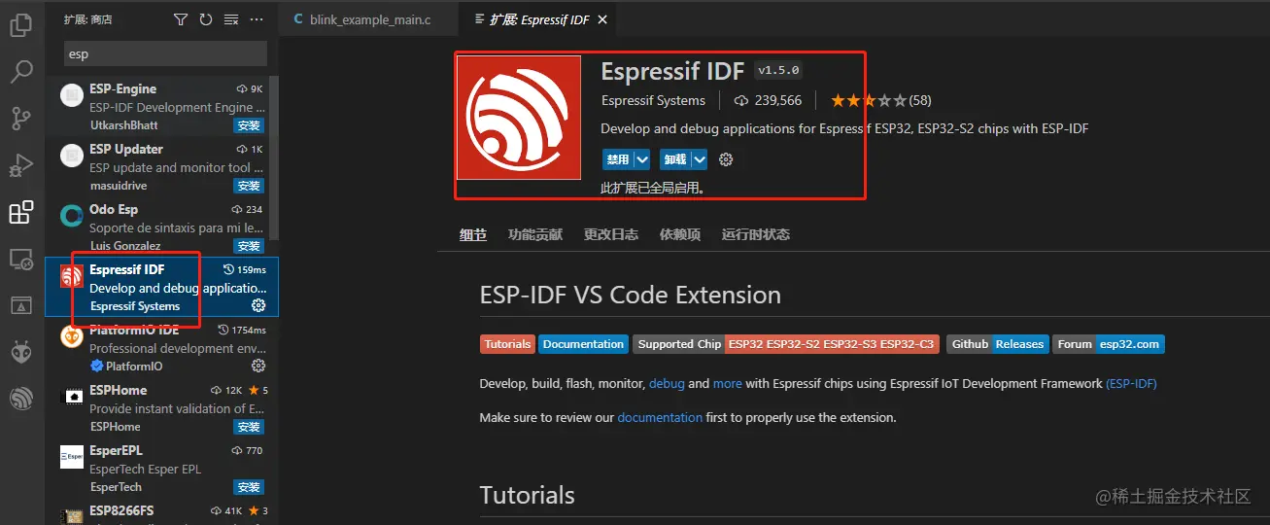Close the Espressif IDF extension tab
Image resolution: width=1270 pixels, height=525 pixels.
click(x=603, y=19)
